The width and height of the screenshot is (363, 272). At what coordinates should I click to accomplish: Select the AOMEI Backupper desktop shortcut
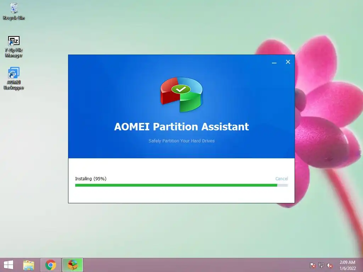(x=14, y=78)
